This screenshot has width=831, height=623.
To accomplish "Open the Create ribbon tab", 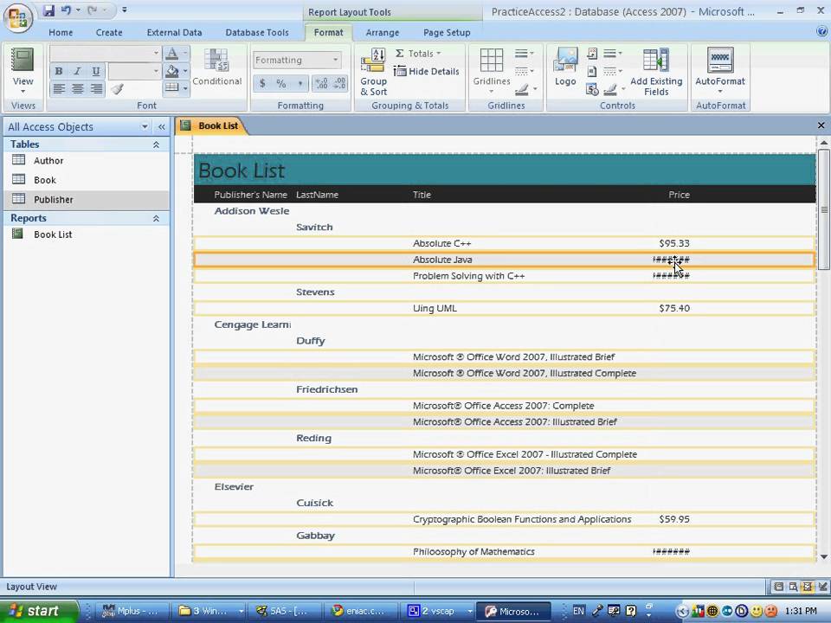I will [x=109, y=32].
